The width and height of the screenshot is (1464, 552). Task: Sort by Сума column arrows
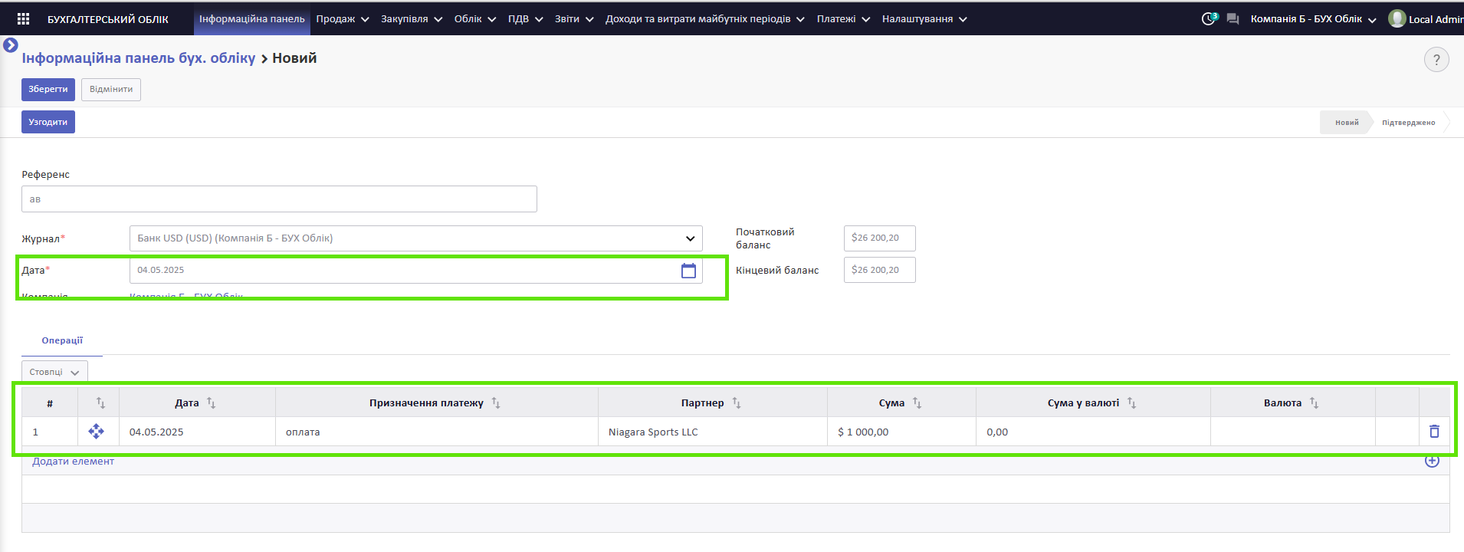[x=917, y=402]
